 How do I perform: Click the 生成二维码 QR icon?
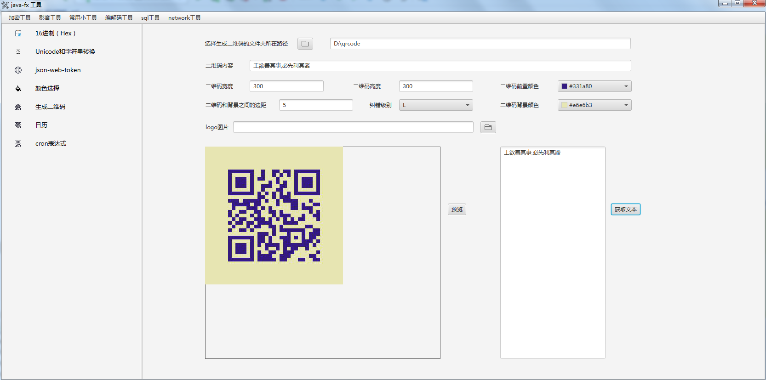pyautogui.click(x=18, y=107)
